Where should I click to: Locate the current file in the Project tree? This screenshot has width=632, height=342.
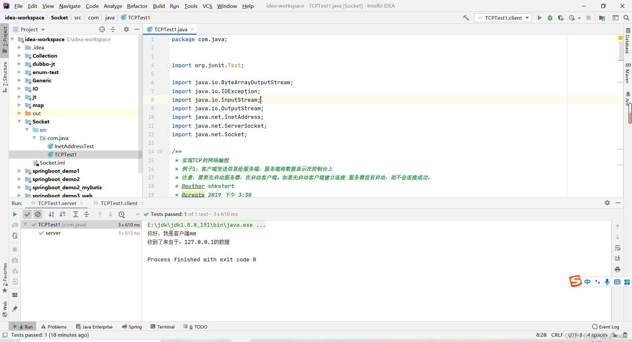(102, 29)
